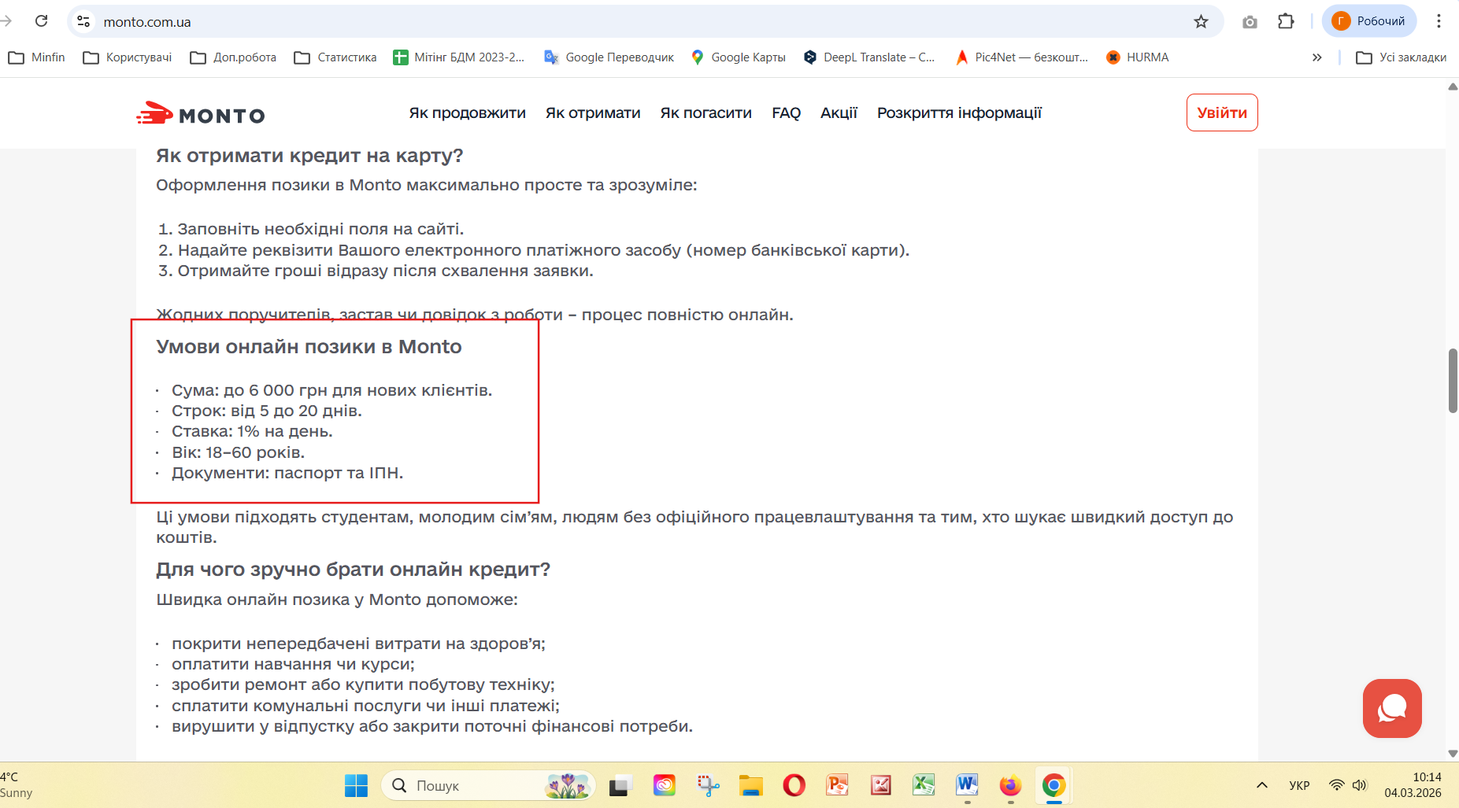The image size is (1459, 808).
Task: Open the Google Карты bookmark
Action: click(x=738, y=57)
